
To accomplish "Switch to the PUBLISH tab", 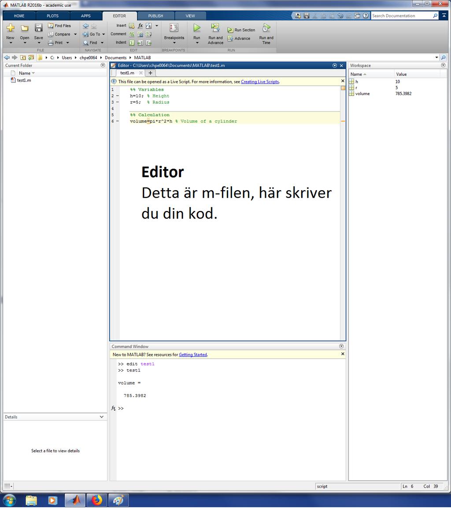I will click(x=156, y=16).
